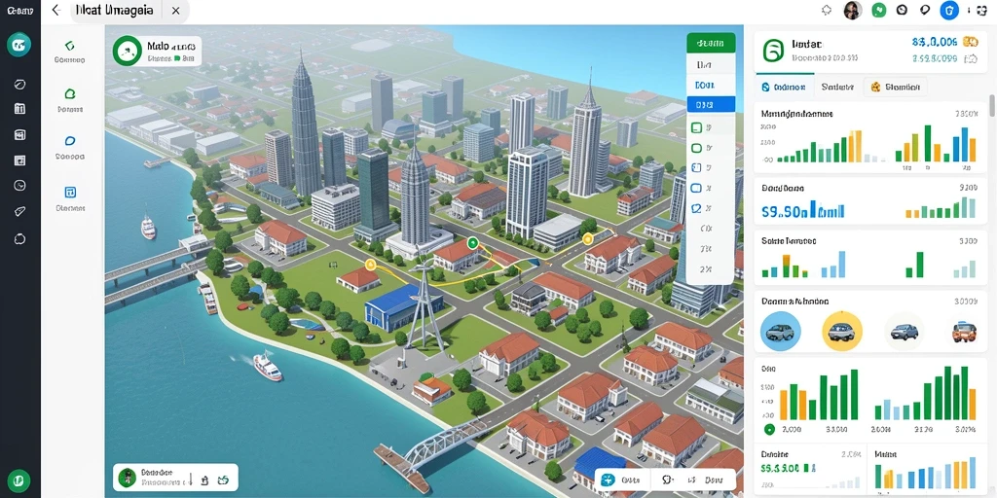Click the outlined badge icon left of avatar
The width and height of the screenshot is (997, 498).
point(827,10)
